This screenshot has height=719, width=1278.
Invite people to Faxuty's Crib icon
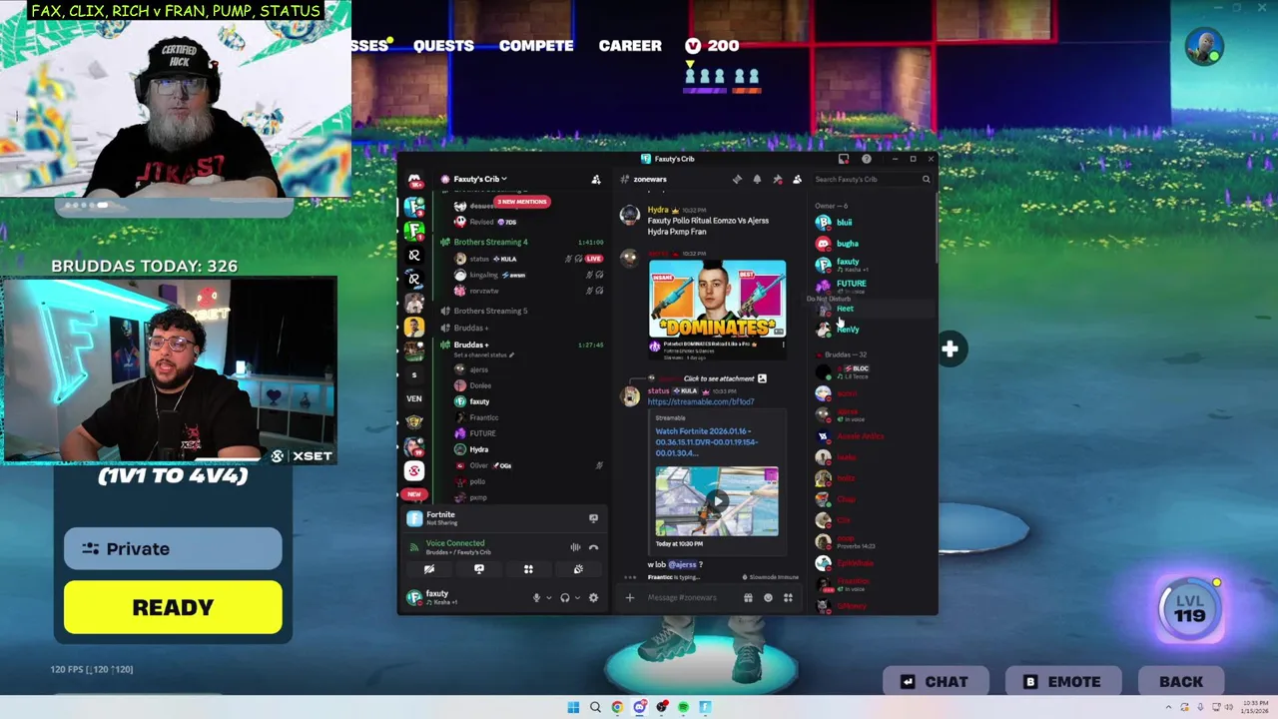coord(596,180)
